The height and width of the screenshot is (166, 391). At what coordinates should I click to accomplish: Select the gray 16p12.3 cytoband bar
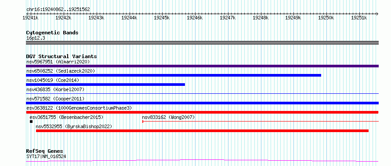tap(202, 43)
